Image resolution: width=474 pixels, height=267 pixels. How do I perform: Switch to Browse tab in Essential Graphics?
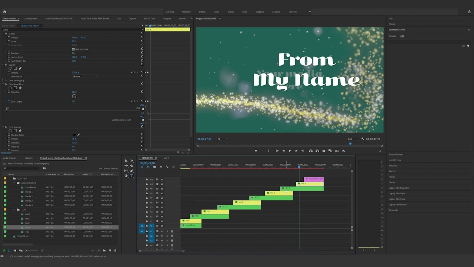393,36
